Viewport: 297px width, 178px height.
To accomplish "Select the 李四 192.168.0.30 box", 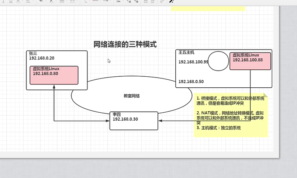I will click(134, 121).
